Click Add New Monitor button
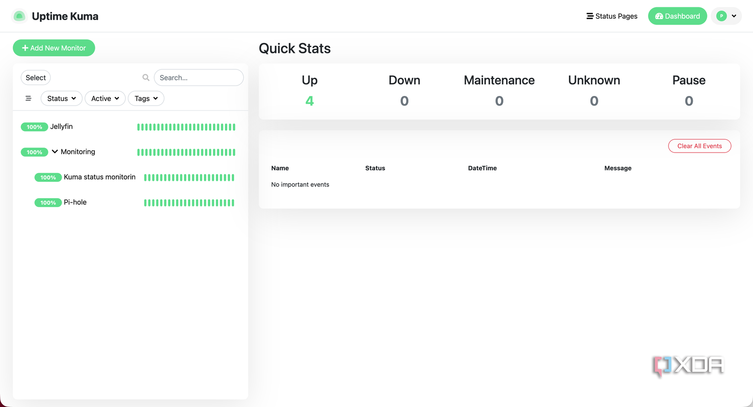This screenshot has height=407, width=753. coord(54,48)
